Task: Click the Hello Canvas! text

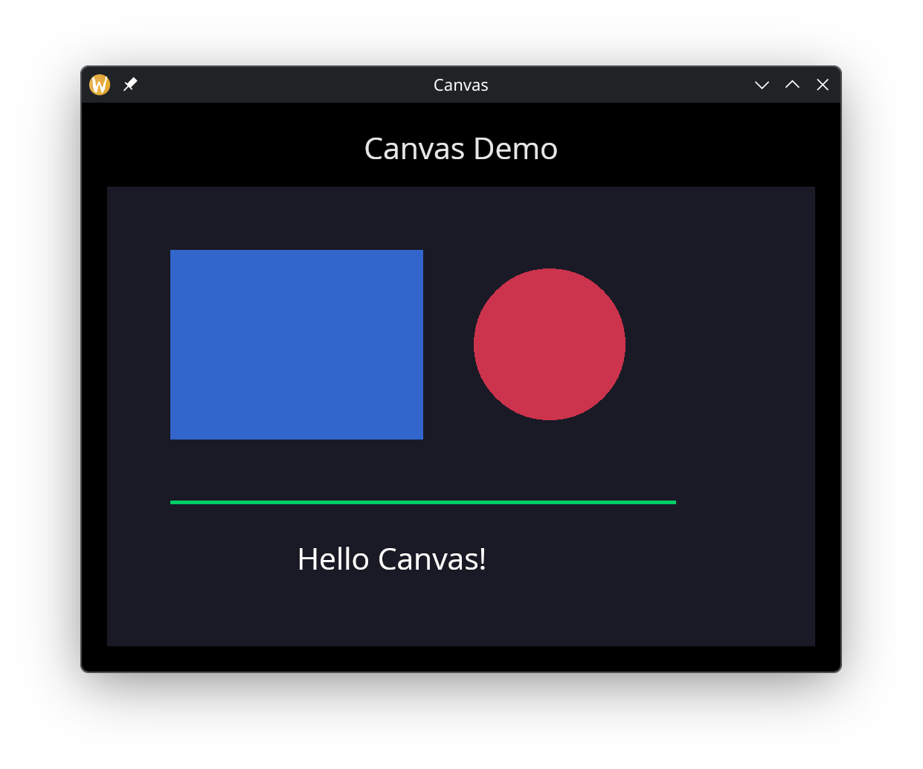Action: [391, 559]
